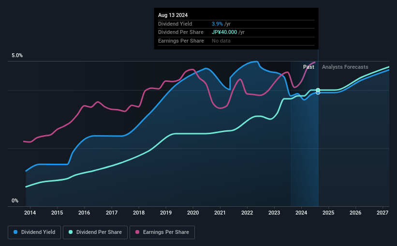Select the 2024 label on the time axis
The width and height of the screenshot is (397, 246).
click(301, 213)
